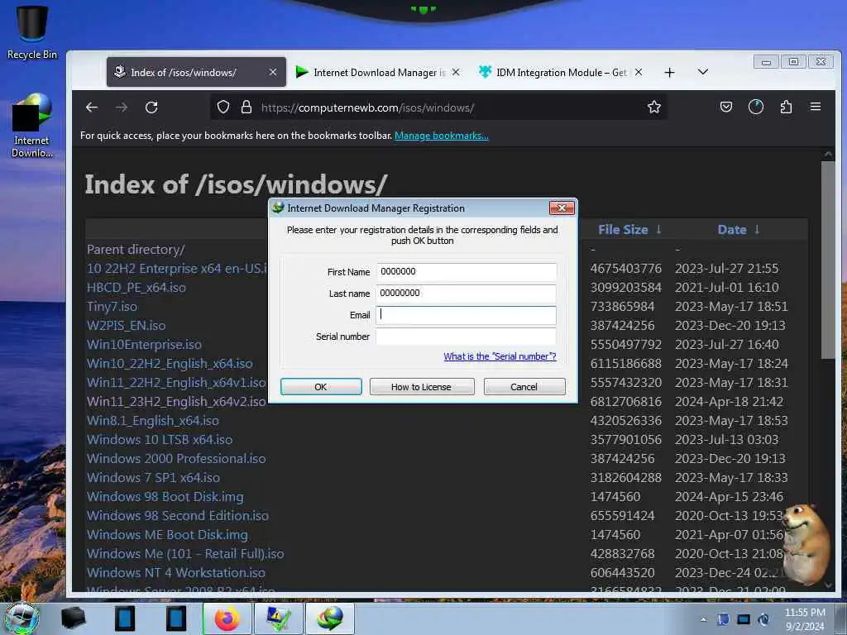
Task: Close the IDM Integration Module tab
Action: 639,72
